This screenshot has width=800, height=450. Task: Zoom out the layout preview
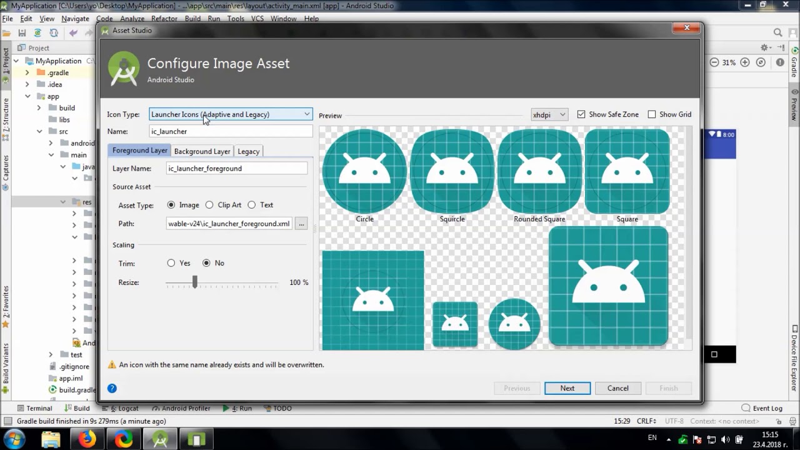click(x=714, y=62)
